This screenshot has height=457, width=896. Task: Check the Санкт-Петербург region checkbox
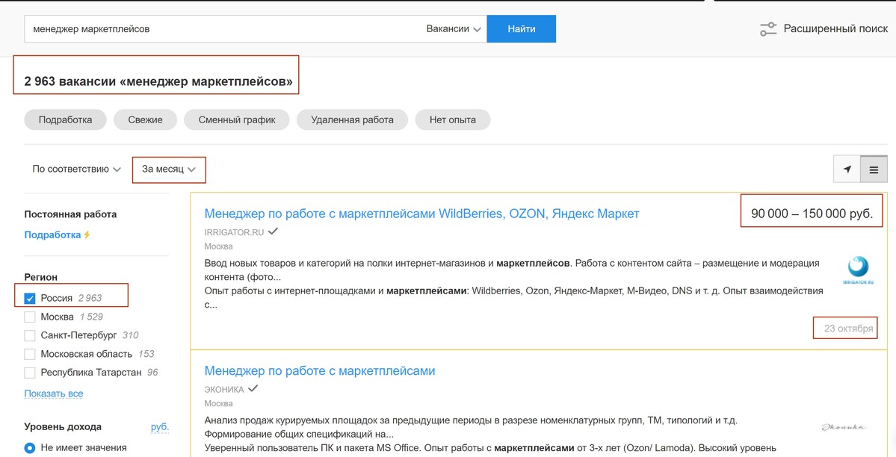point(30,335)
